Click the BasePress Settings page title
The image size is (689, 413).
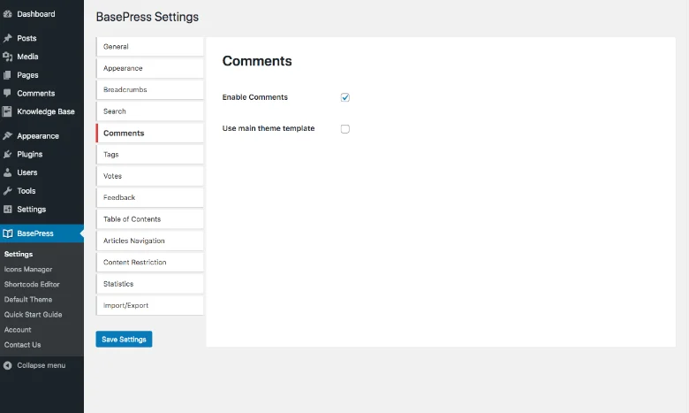point(148,17)
